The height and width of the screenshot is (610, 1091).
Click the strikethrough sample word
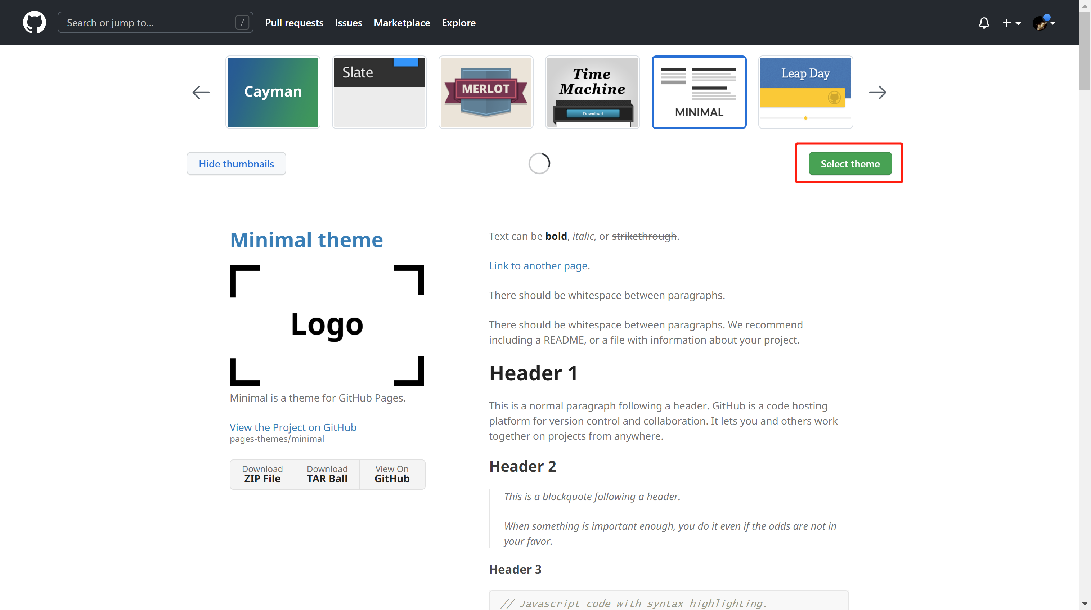[x=644, y=236]
